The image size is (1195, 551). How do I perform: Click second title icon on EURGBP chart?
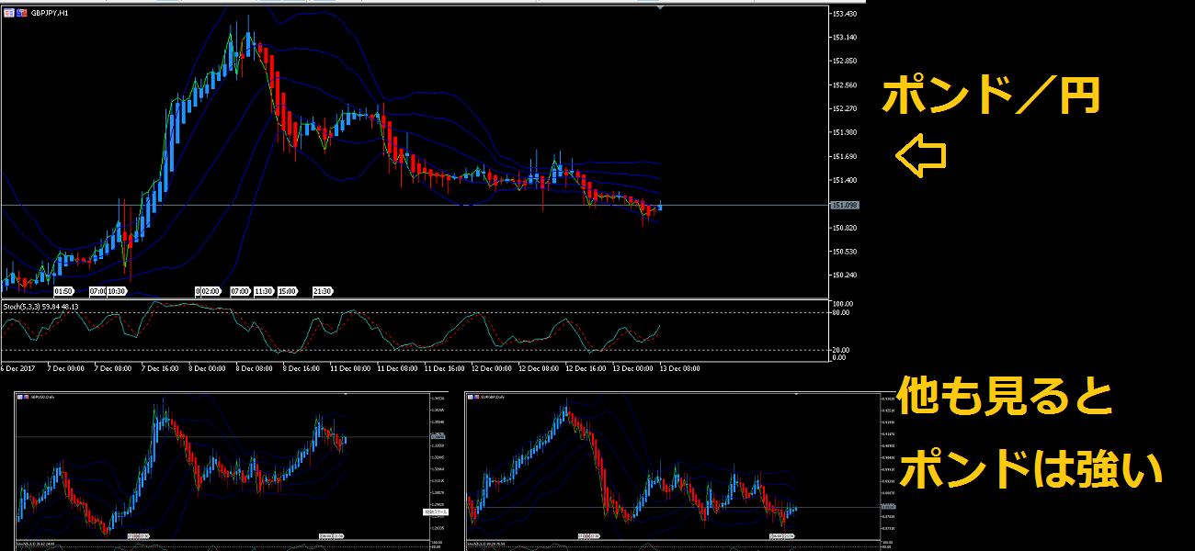477,398
